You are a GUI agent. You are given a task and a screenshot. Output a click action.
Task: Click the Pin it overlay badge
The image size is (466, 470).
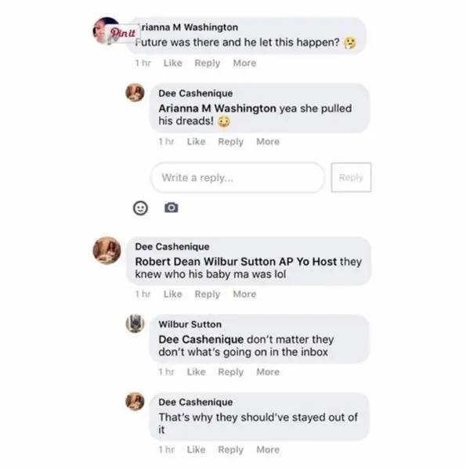pyautogui.click(x=123, y=33)
